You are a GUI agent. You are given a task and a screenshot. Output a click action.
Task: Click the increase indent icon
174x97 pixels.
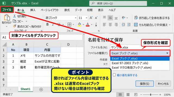129,25
